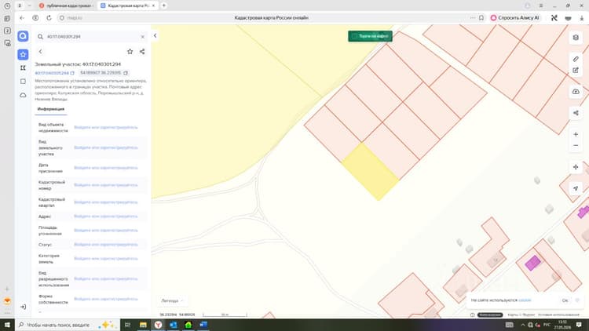Add parcel to favorites star
Viewport: 589px width, 331px height.
(x=130, y=52)
